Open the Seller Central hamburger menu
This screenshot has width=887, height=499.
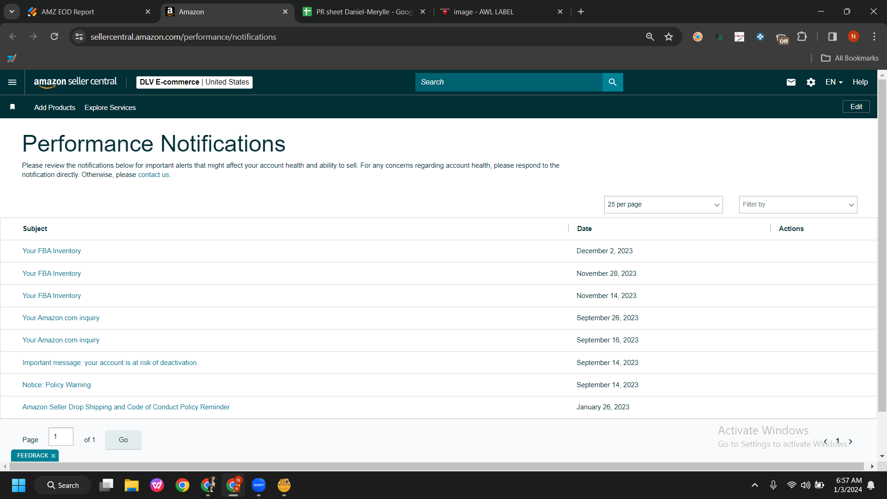[12, 82]
